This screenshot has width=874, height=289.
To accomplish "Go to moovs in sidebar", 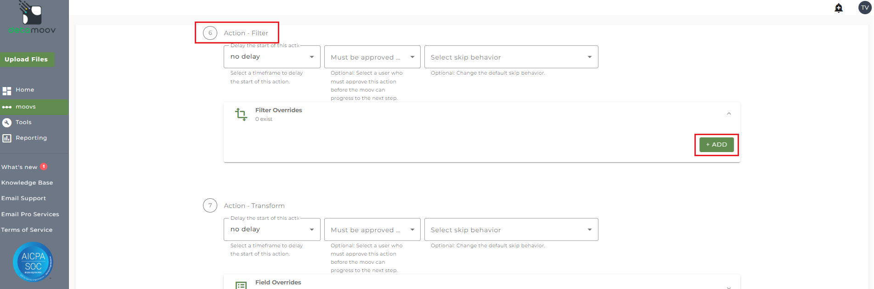I will pos(26,107).
